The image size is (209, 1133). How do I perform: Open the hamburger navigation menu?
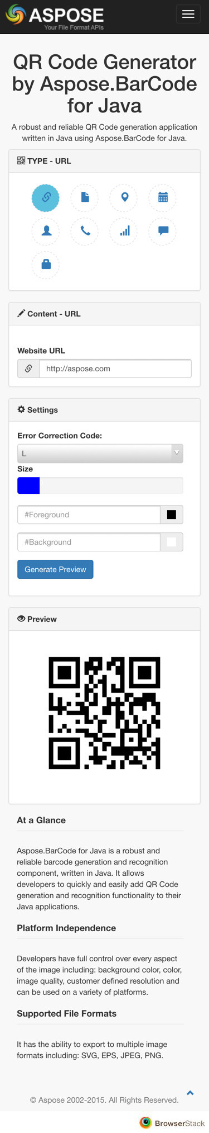pyautogui.click(x=188, y=15)
